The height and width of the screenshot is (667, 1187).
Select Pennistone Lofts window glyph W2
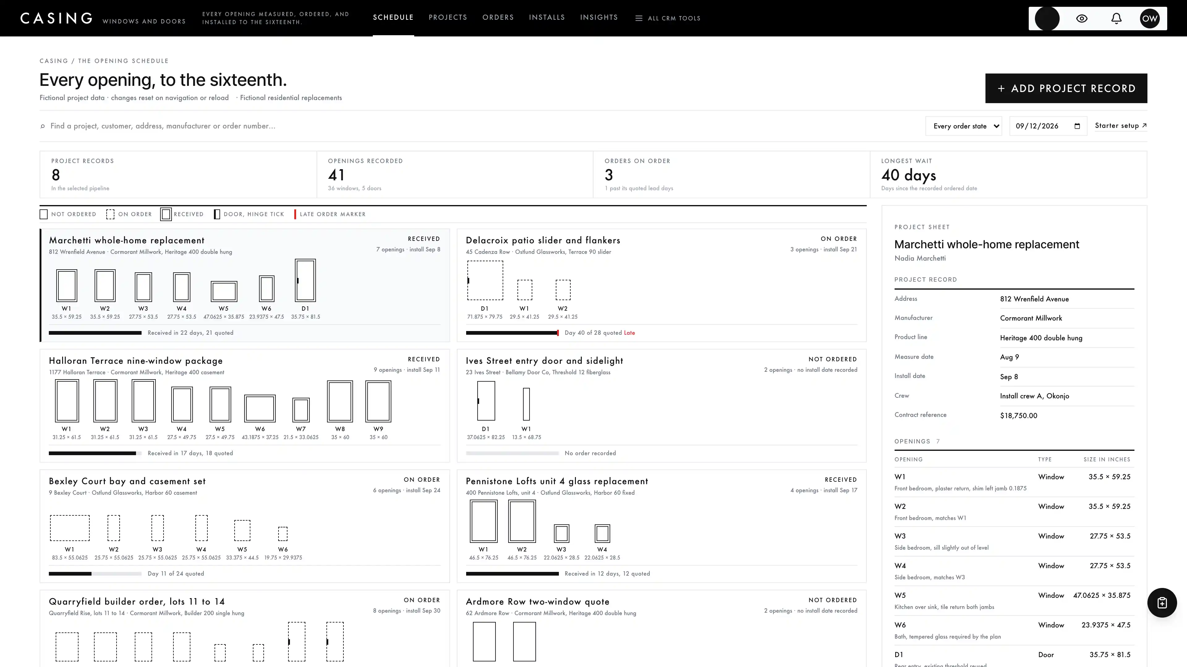521,522
